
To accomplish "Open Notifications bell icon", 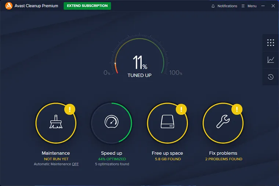I will (213, 6).
